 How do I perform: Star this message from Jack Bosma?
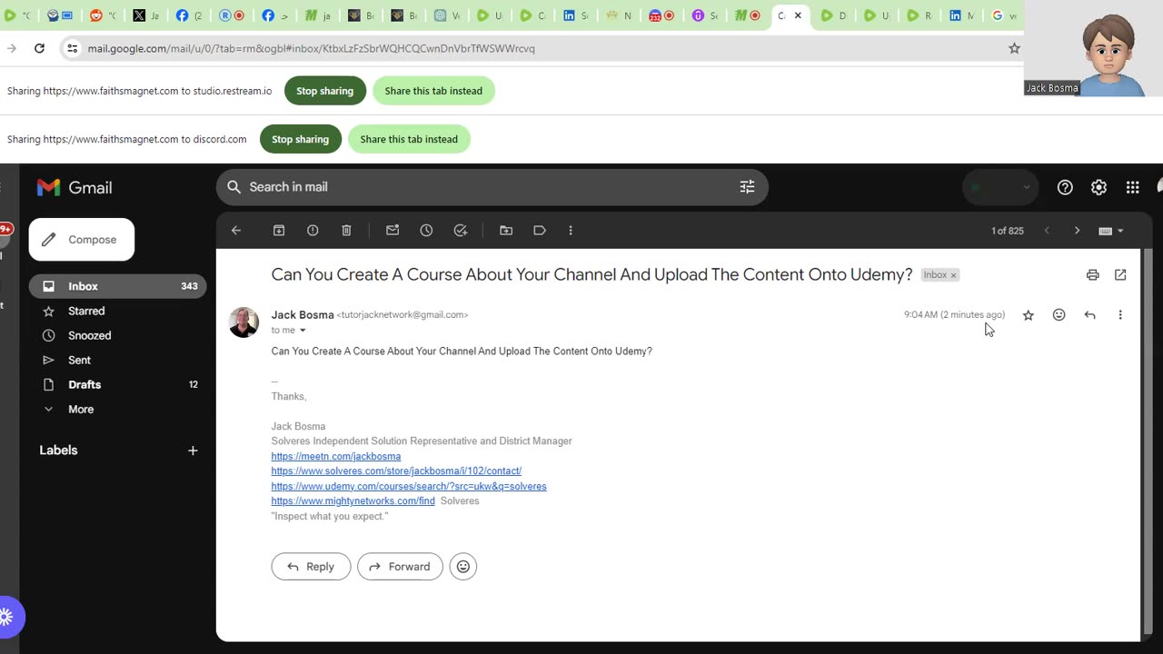[1029, 315]
